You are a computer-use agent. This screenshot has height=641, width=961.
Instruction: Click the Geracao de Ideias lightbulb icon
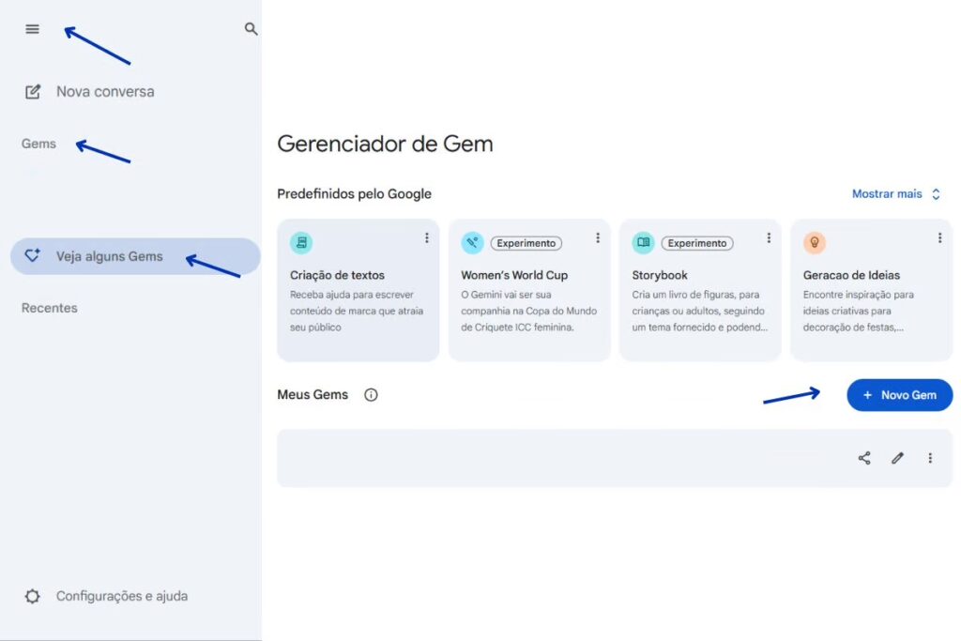tap(815, 243)
